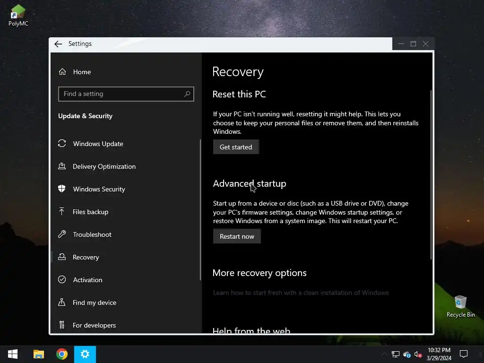Click the muted volume tray icon
Viewport: 484px width, 363px height.
(418, 354)
